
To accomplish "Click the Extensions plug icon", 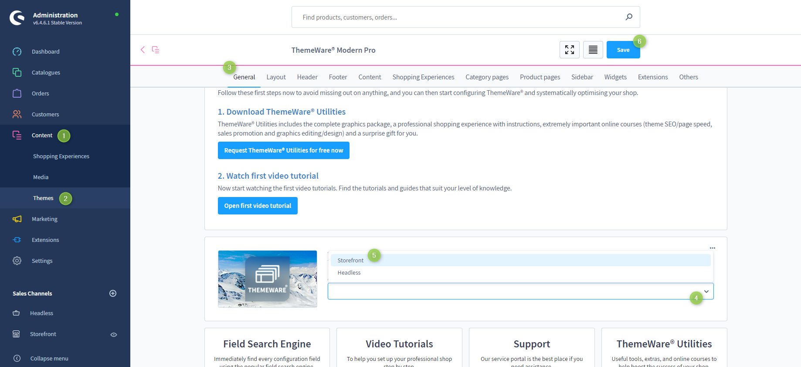I will [x=17, y=240].
